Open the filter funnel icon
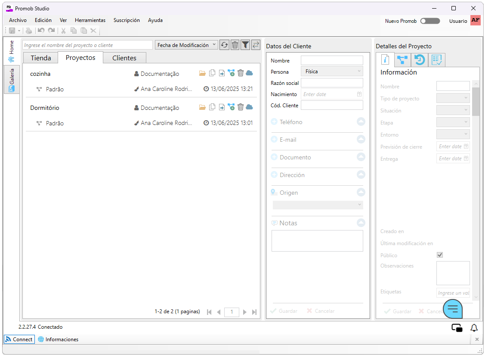The height and width of the screenshot is (355, 485). pos(245,45)
